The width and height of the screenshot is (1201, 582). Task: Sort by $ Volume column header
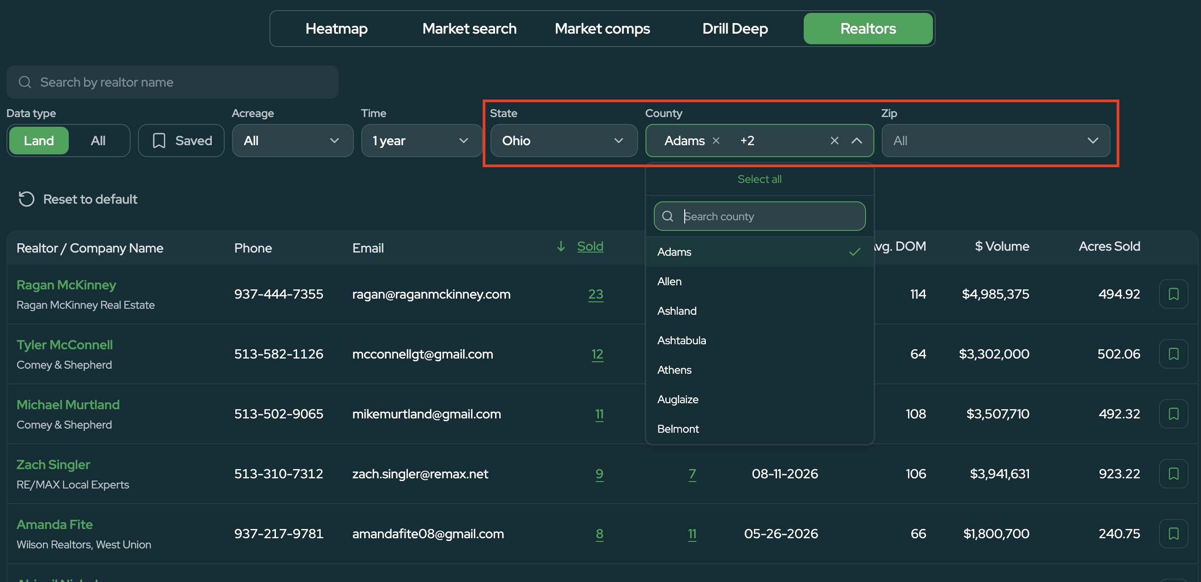pos(1002,246)
